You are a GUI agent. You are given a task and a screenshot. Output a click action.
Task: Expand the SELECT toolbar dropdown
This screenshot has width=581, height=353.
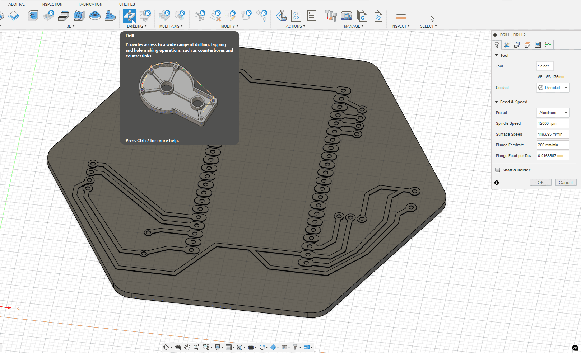(x=429, y=26)
